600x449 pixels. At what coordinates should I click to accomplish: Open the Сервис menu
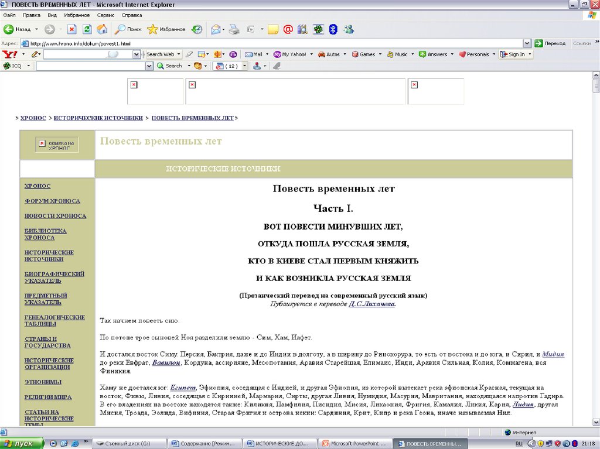(105, 15)
